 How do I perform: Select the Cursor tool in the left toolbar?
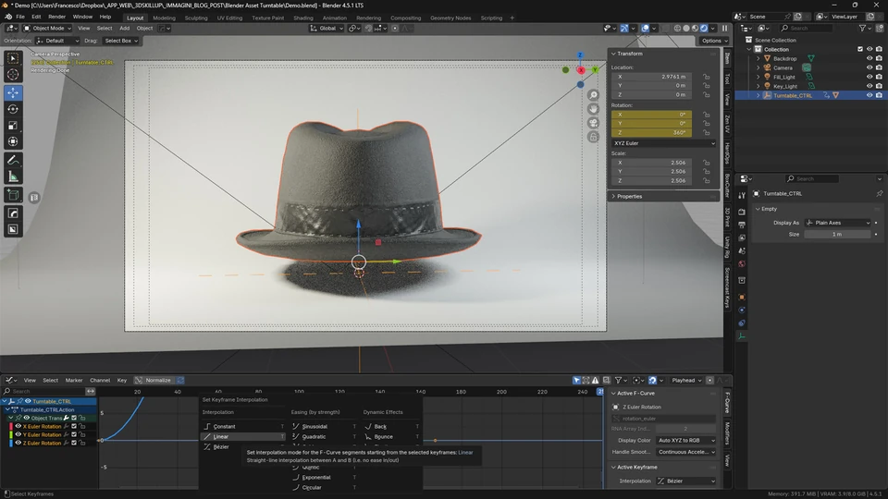(x=13, y=74)
